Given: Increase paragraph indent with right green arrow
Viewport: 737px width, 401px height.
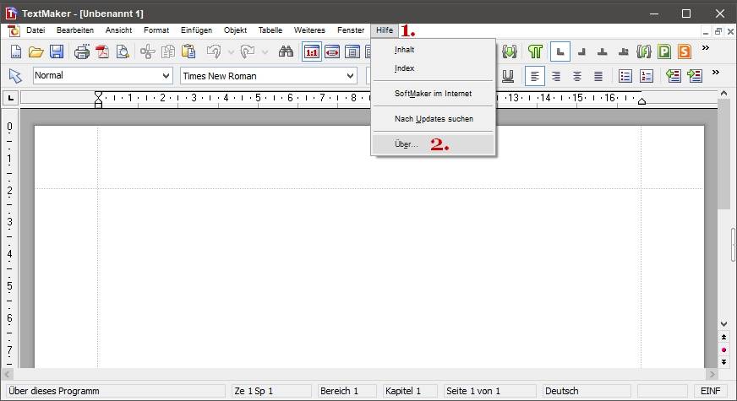Looking at the screenshot, I should point(694,76).
